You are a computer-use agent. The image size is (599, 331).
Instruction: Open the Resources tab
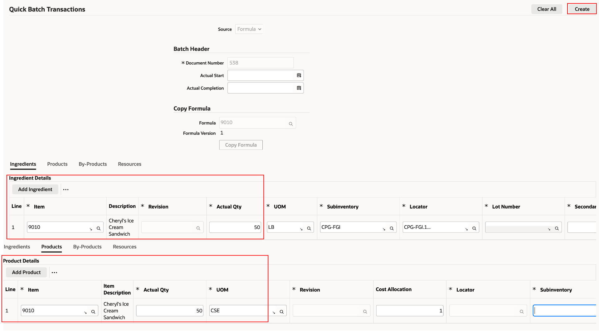point(129,164)
